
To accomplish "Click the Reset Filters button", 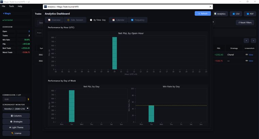I will coord(245,22).
